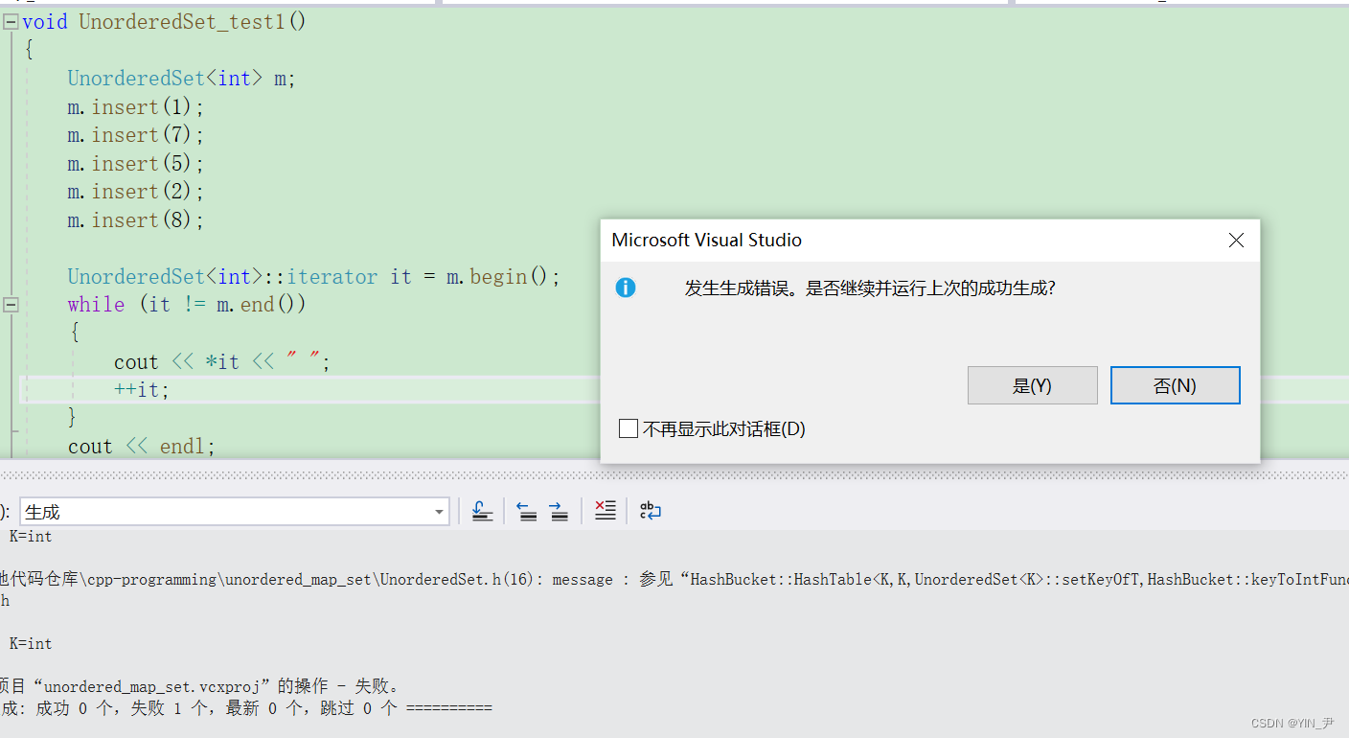Open the 生成 output source dropdown
The height and width of the screenshot is (738, 1349).
click(x=440, y=513)
